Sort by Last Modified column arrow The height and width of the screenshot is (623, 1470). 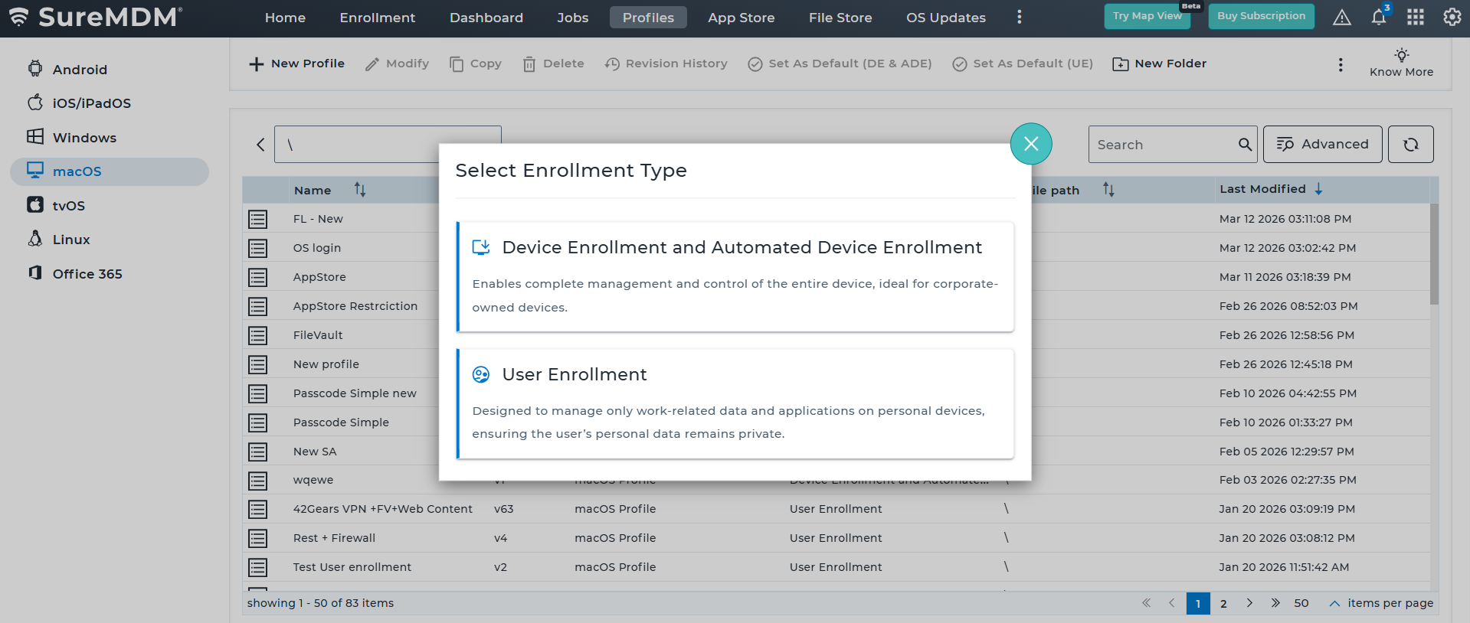pos(1318,189)
